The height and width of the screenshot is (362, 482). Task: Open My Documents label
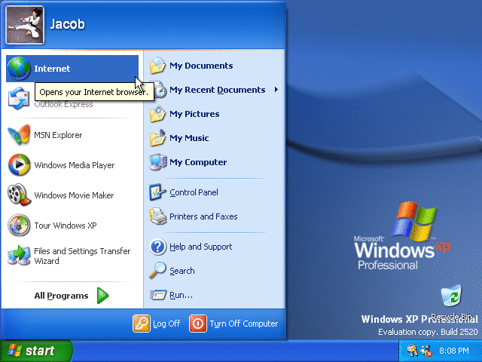coord(201,66)
